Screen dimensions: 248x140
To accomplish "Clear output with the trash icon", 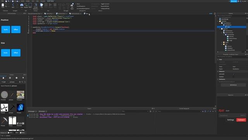I will 150,111.
